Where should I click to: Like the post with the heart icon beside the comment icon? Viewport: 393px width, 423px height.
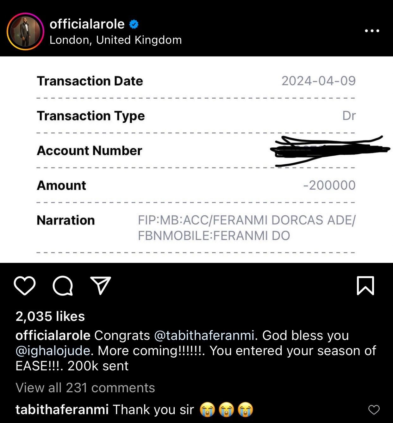click(25, 286)
